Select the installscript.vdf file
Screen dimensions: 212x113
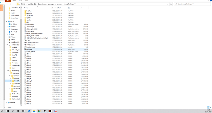(x=31, y=47)
